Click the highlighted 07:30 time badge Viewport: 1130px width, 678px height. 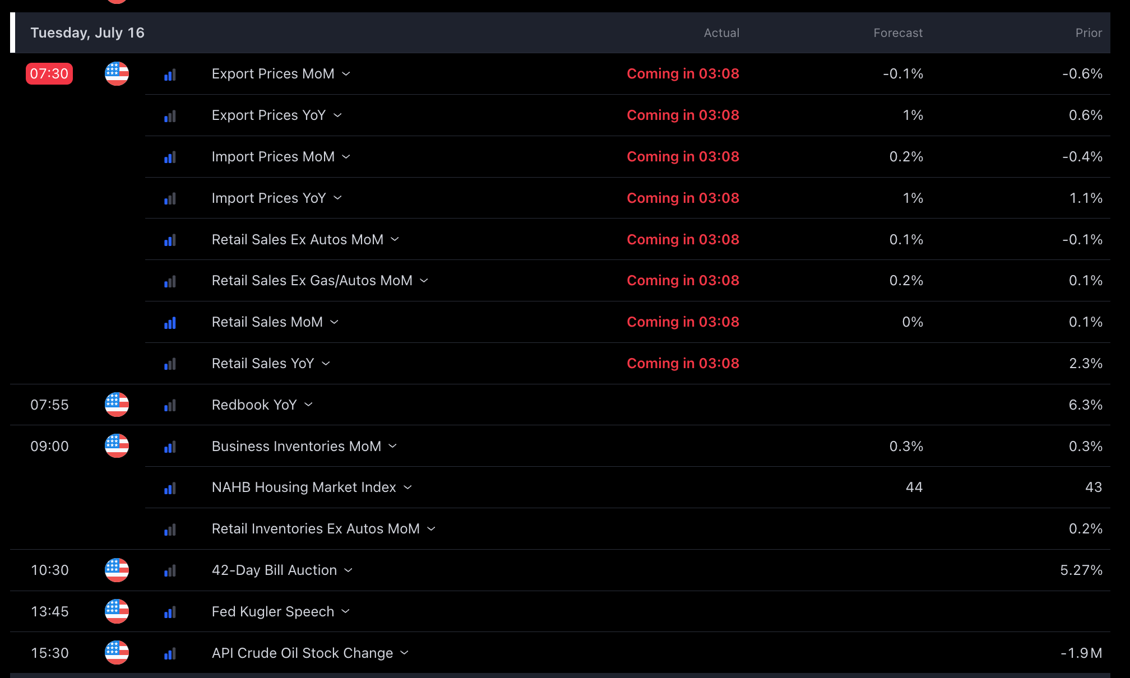[49, 74]
